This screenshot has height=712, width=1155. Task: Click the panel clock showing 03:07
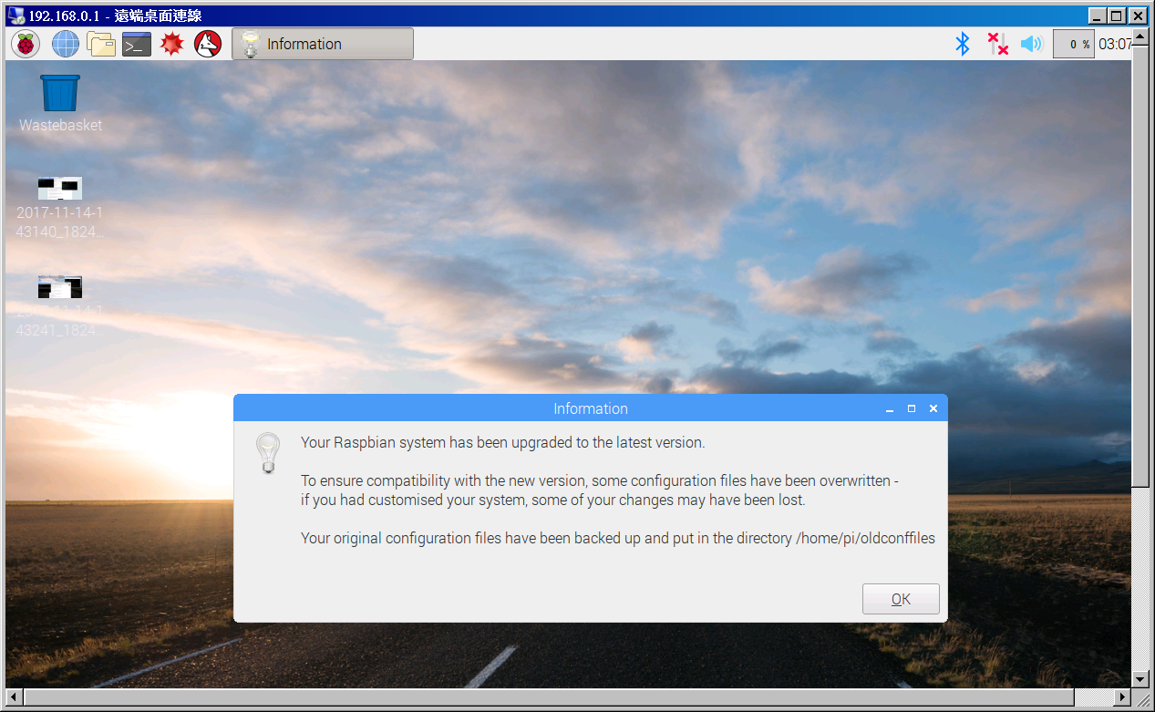pos(1114,44)
